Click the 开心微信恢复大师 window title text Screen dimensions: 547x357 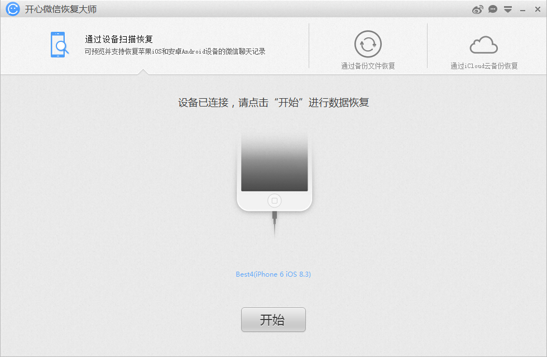pyautogui.click(x=56, y=9)
